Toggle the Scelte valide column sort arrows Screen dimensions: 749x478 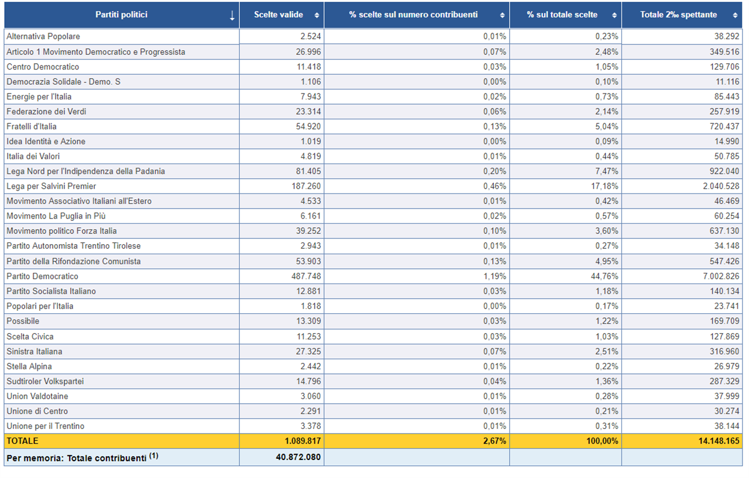pos(317,15)
